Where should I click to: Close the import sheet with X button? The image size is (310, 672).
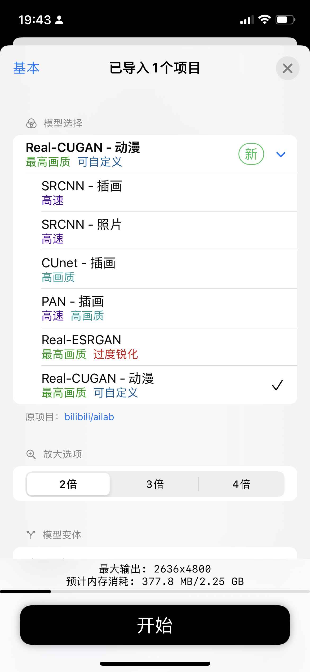287,68
